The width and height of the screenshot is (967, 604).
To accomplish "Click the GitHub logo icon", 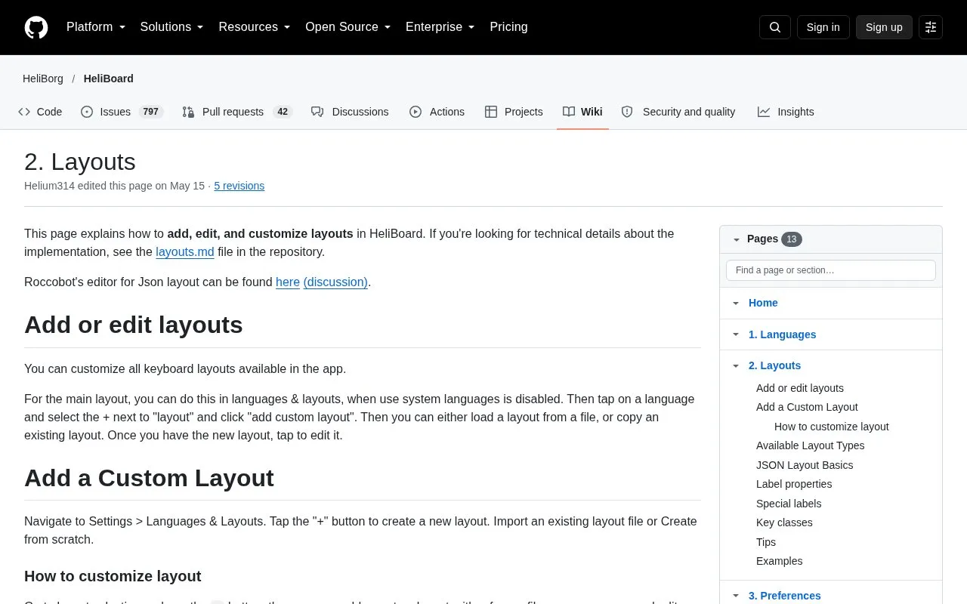I will pos(36,27).
